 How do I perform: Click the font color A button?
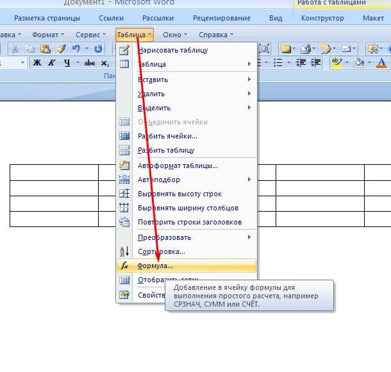tap(381, 63)
